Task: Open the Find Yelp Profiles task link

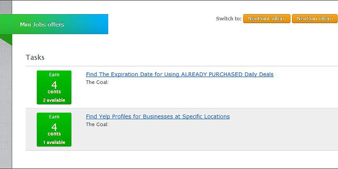Action: tap(157, 116)
